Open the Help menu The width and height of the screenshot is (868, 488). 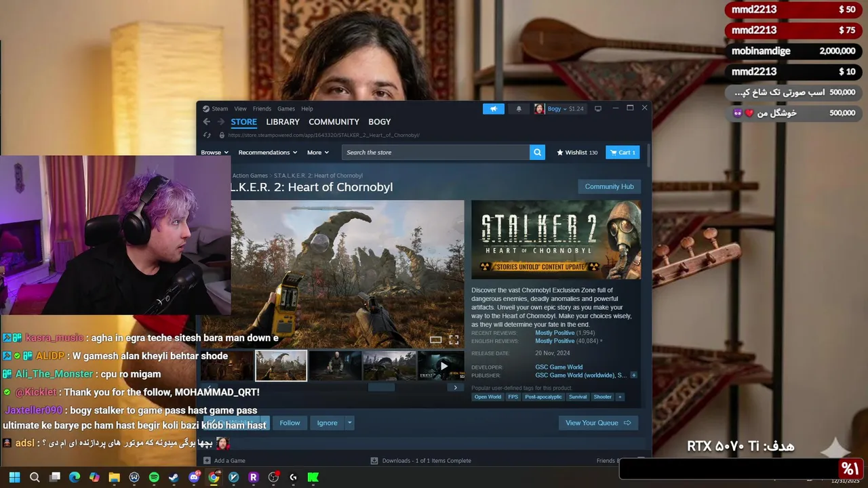(x=307, y=108)
